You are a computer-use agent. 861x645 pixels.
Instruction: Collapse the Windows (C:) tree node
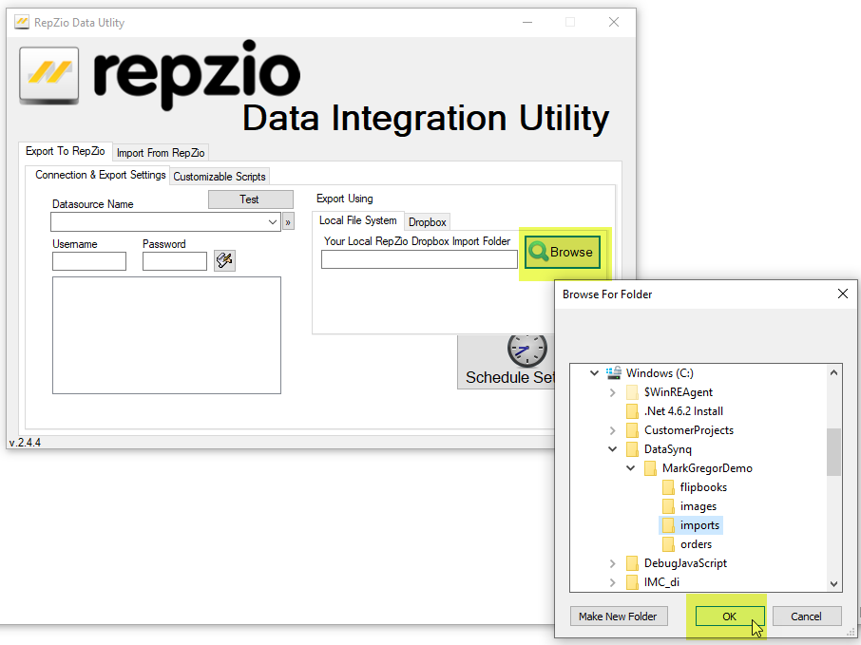(x=594, y=373)
